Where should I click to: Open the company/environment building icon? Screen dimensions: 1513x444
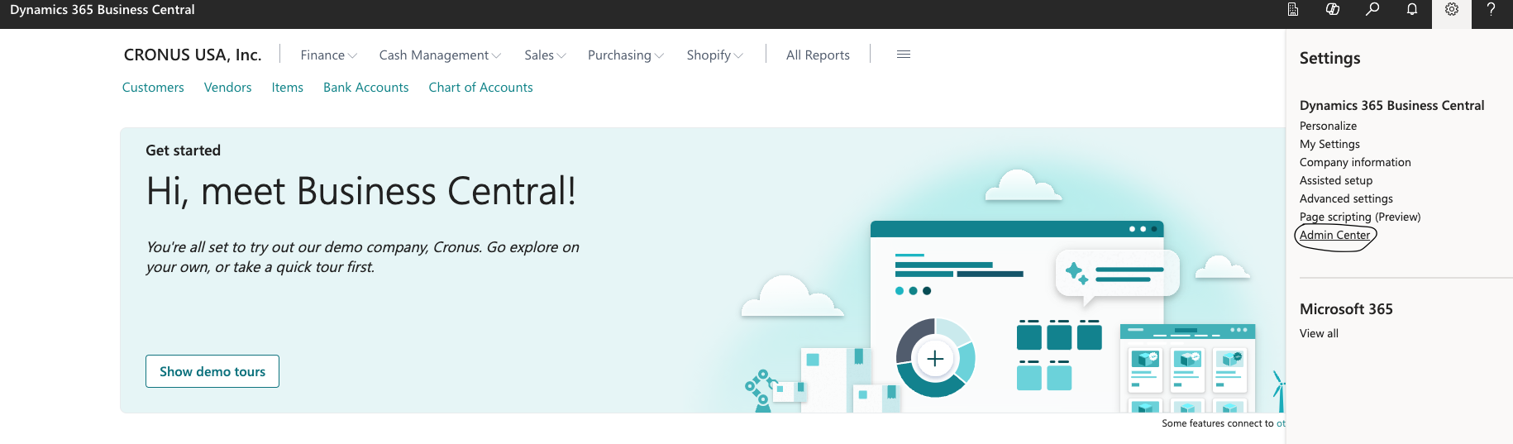pyautogui.click(x=1293, y=10)
